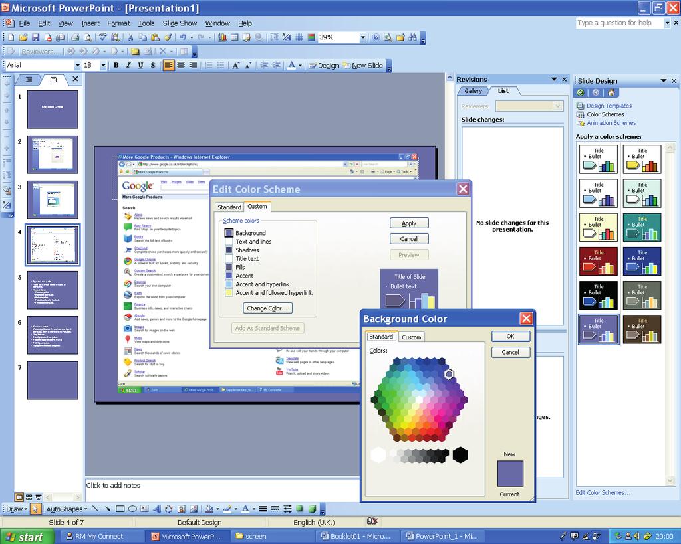This screenshot has width=681, height=544.
Task: Click the Undo arrow icon
Action: 183,38
